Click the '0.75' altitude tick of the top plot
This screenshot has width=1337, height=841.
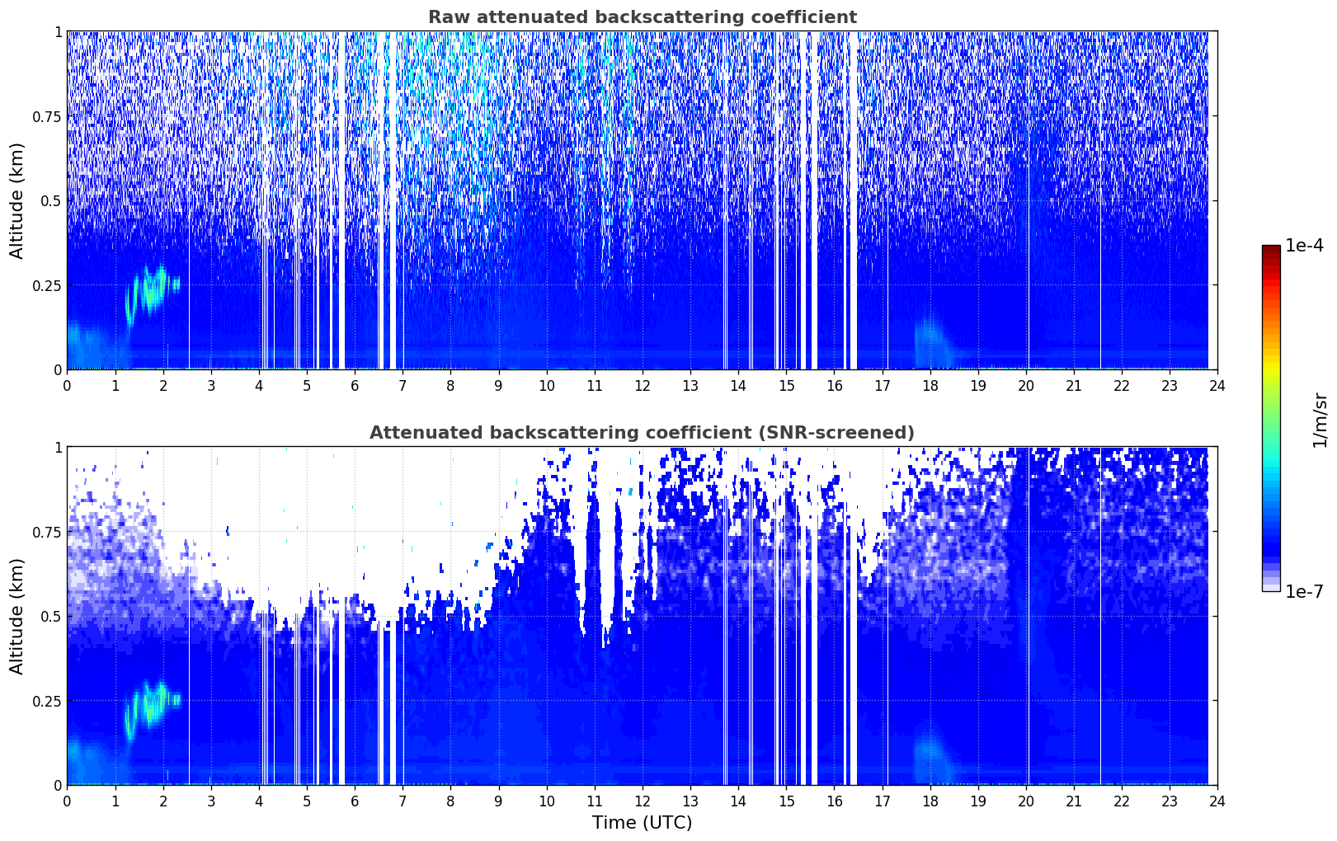[47, 117]
